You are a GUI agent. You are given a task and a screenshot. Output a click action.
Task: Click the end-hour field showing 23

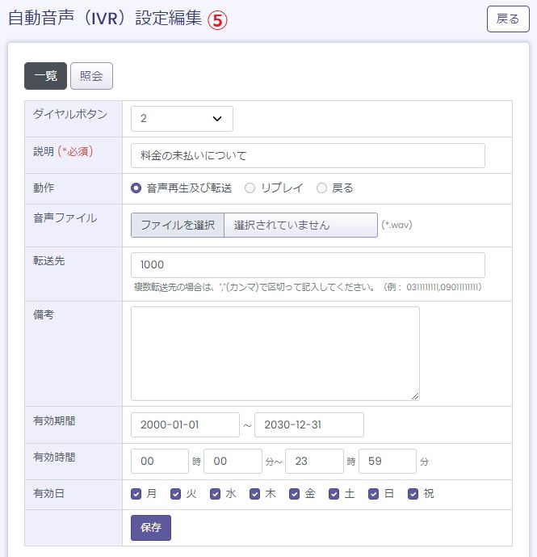(x=314, y=461)
